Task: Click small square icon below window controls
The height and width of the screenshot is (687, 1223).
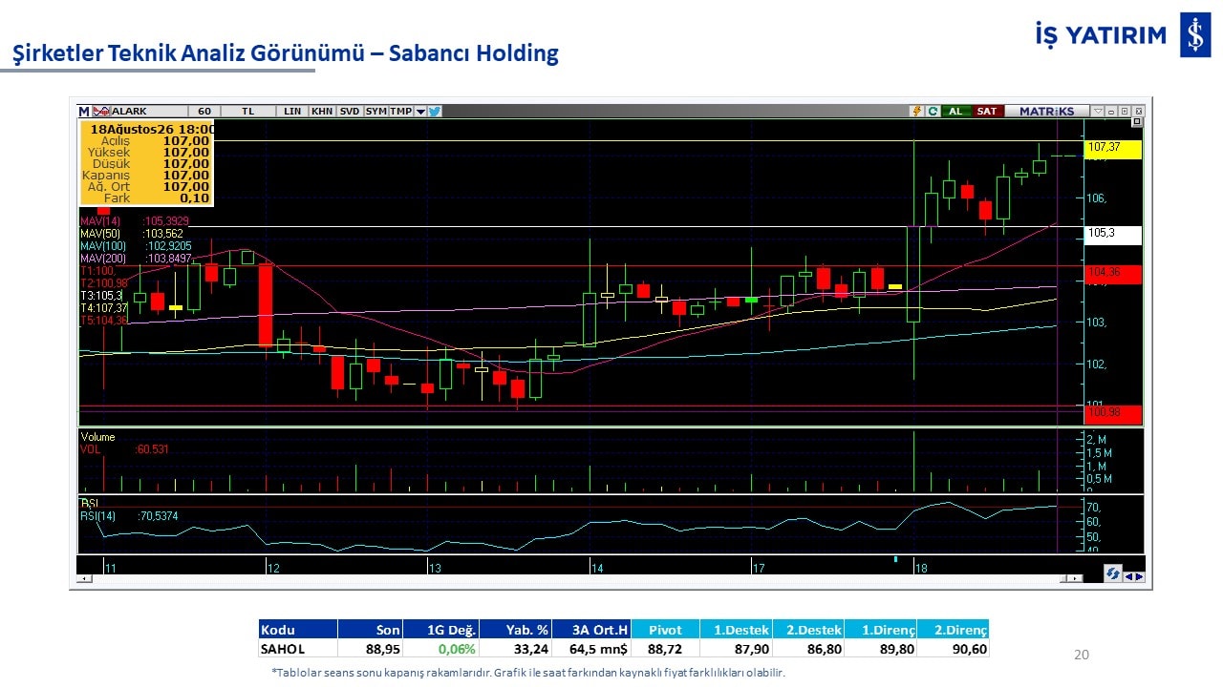Action: [x=1137, y=122]
